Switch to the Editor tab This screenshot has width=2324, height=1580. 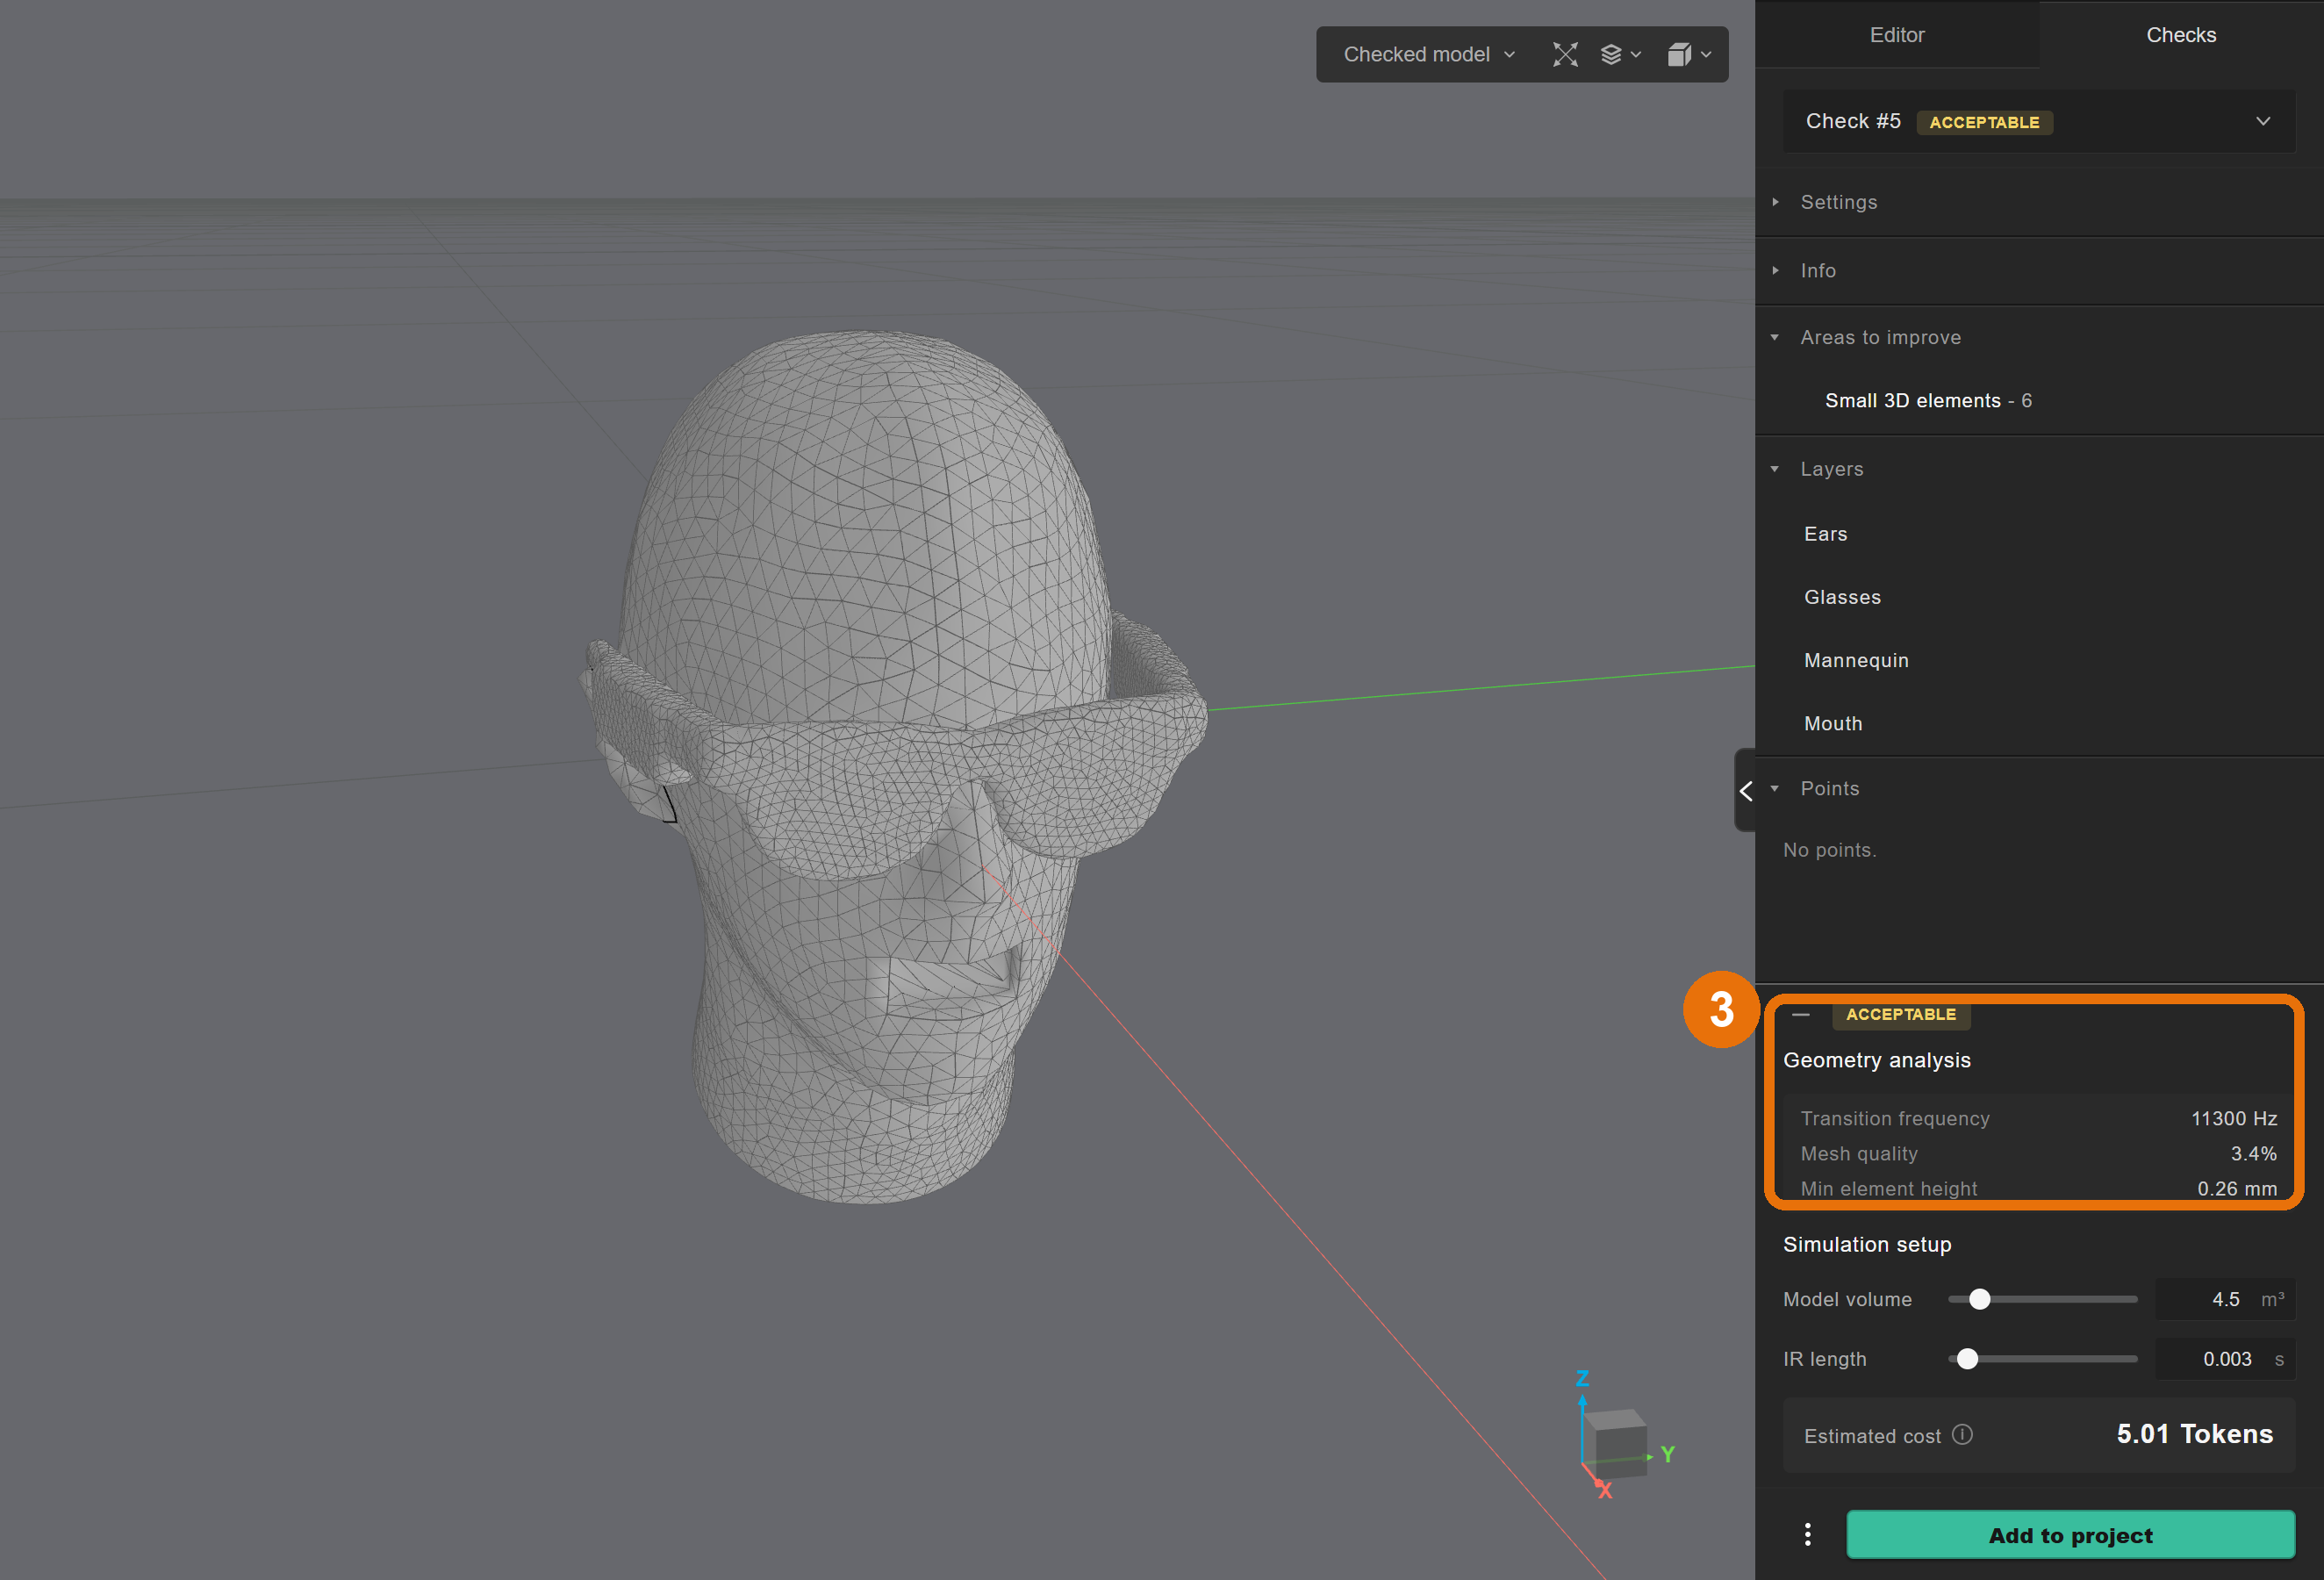(1897, 35)
